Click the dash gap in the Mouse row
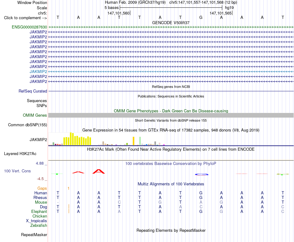The image size is (294, 242). click(x=58, y=202)
